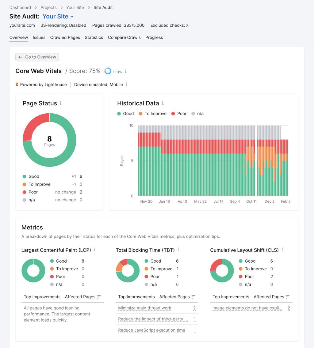The image size is (314, 348).
Task: Open the Compare Crawls tab
Action: point(124,37)
